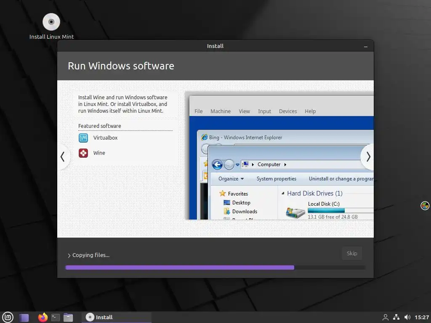Screen dimensions: 431x323
Task: Click the Copying files... status text
Action: pyautogui.click(x=91, y=255)
